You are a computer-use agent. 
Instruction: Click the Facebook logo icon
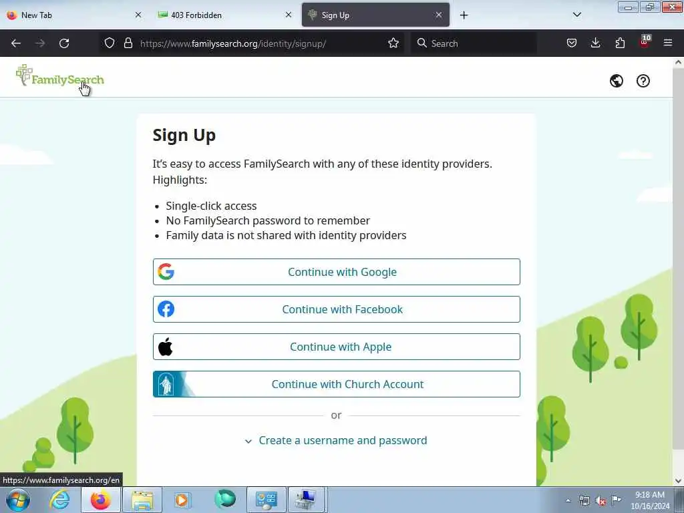166,309
